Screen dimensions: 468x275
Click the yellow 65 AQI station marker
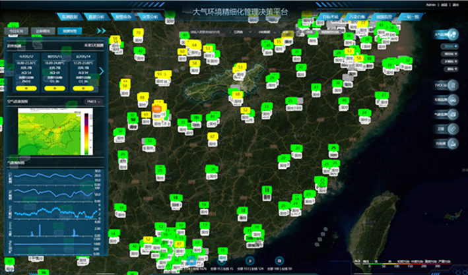[146, 114]
